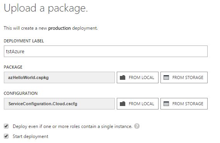Click the Start deployment label text
This screenshot has height=143, width=220.
point(31,136)
